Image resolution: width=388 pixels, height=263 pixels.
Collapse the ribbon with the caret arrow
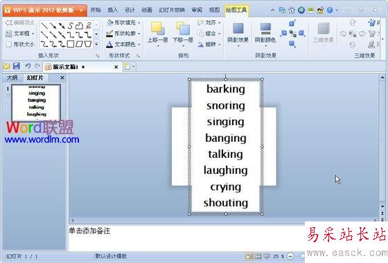pos(272,10)
